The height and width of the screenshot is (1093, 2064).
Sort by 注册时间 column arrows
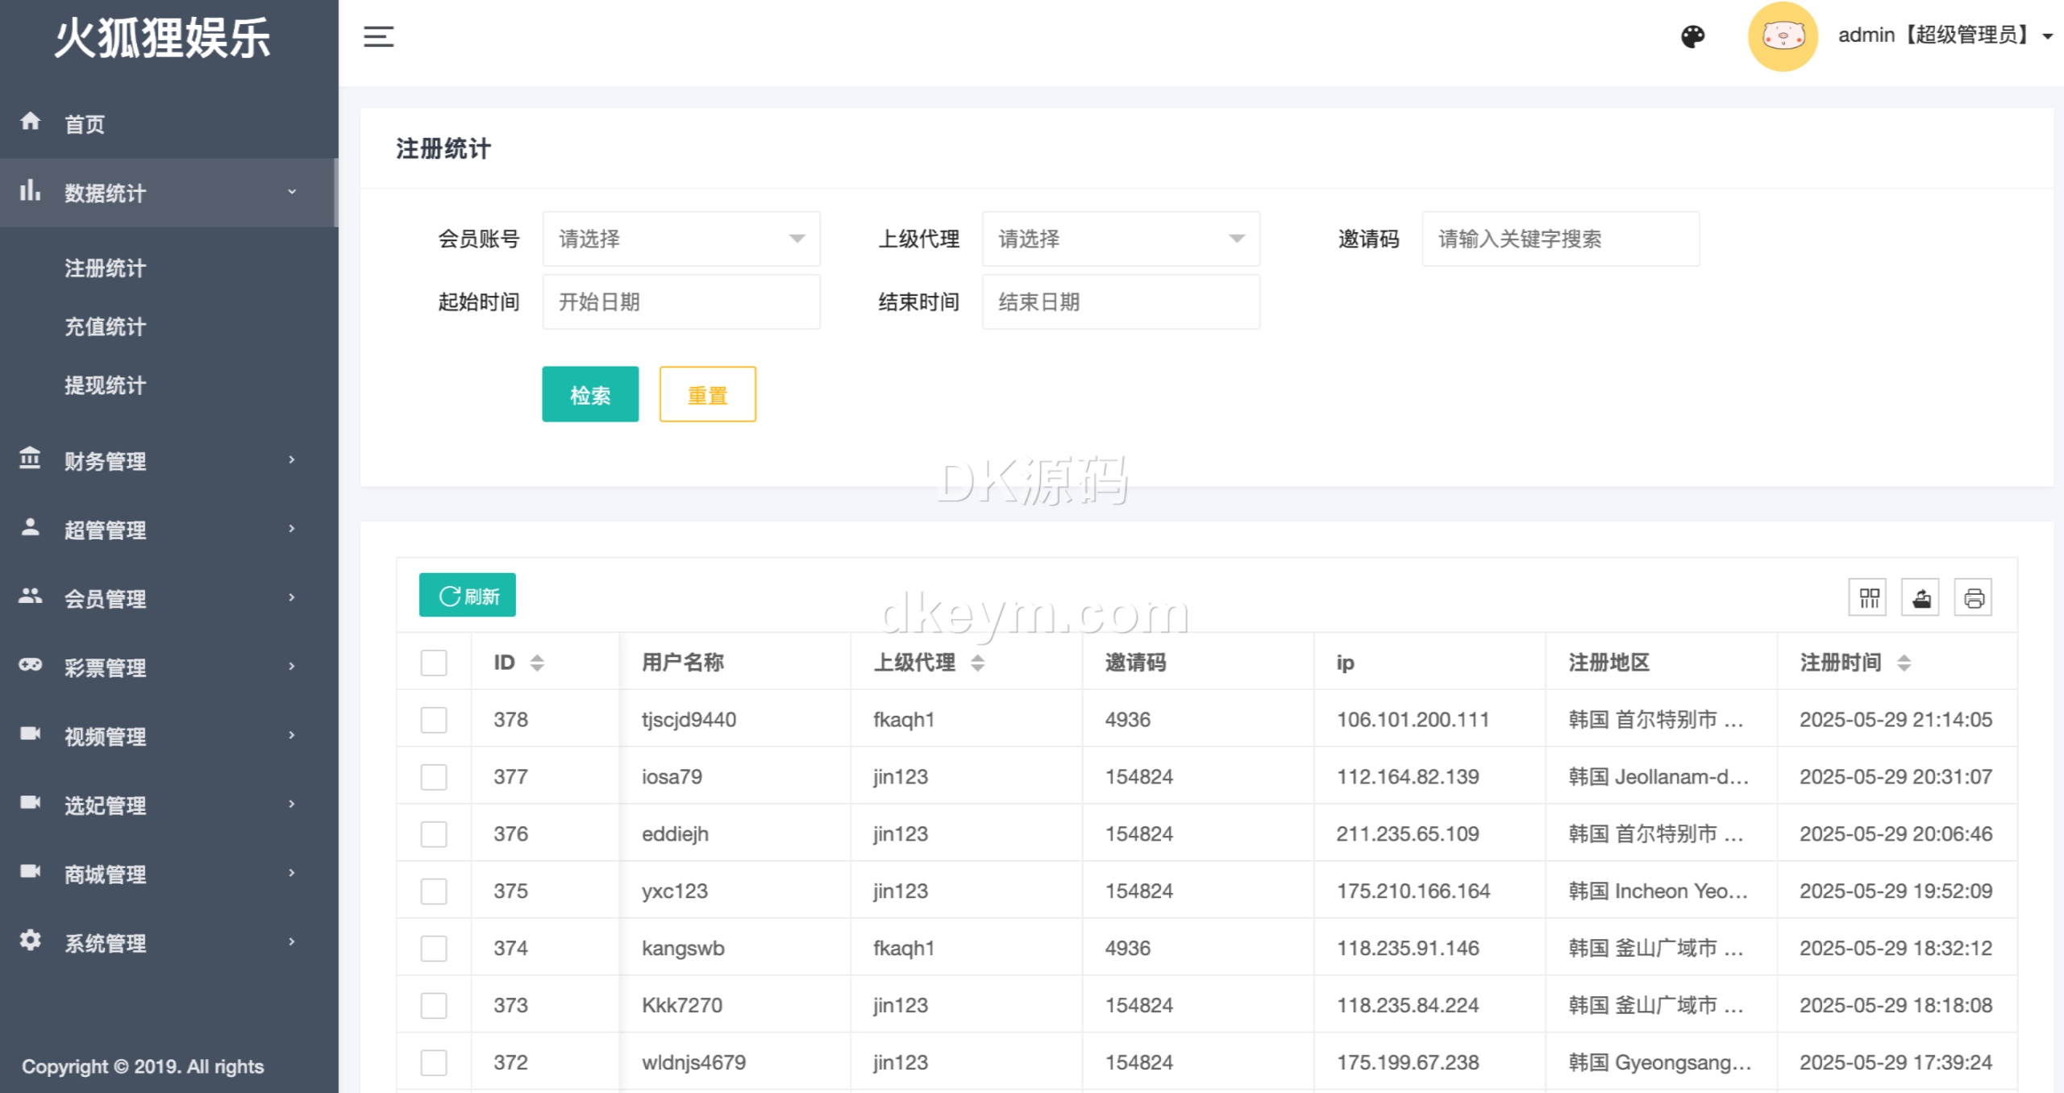point(1904,663)
